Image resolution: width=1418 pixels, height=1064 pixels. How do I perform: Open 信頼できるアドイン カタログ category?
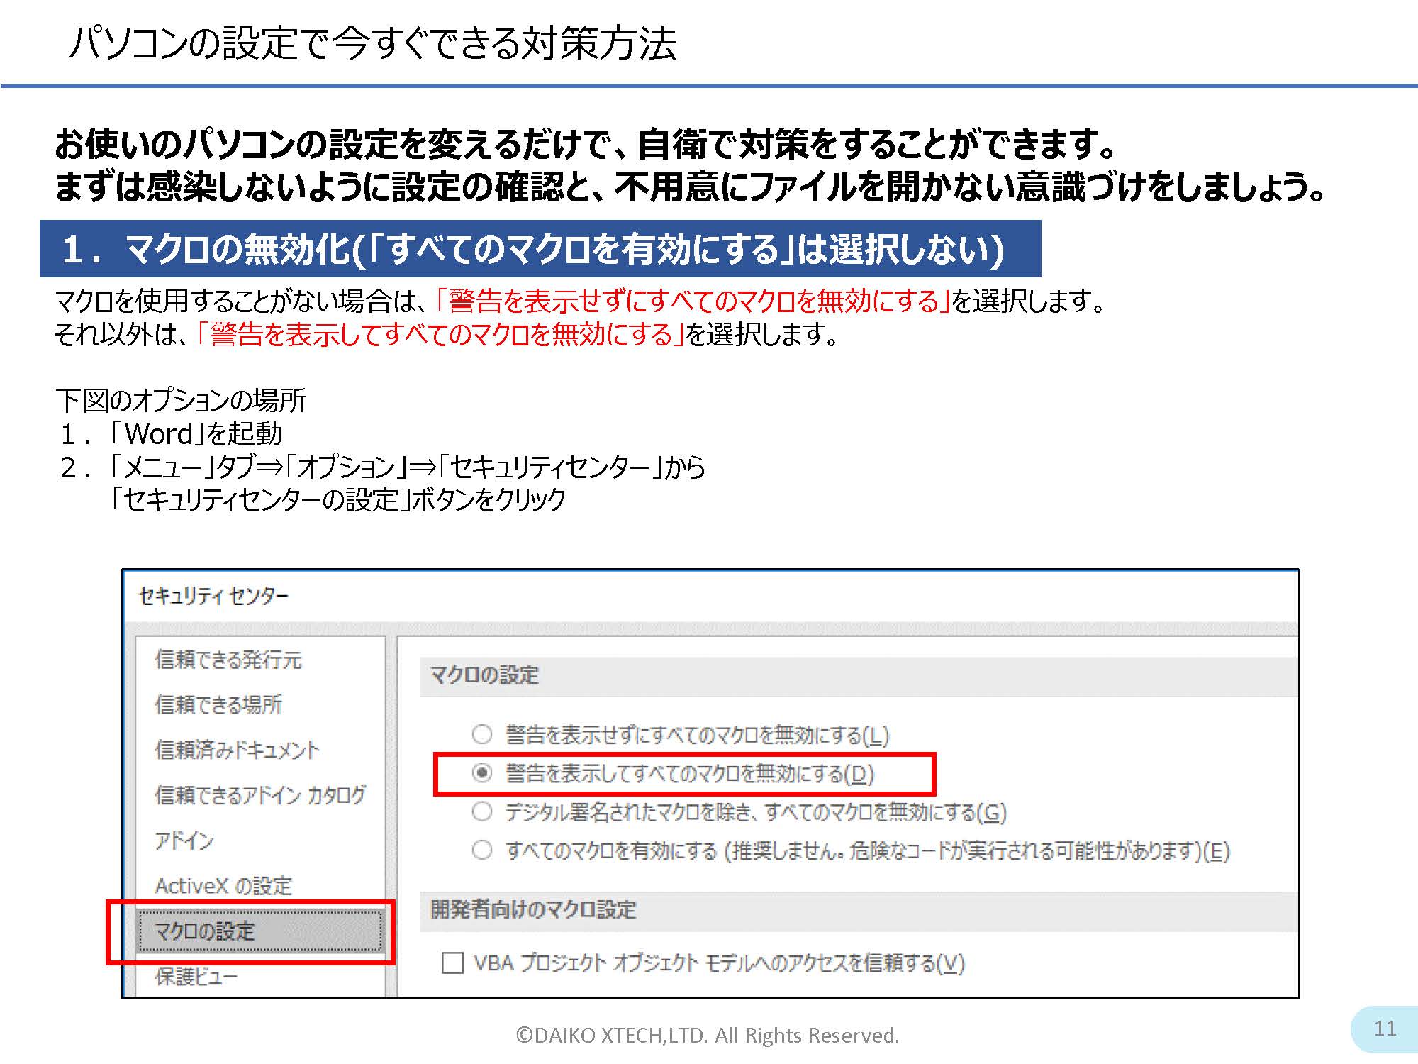pos(260,795)
